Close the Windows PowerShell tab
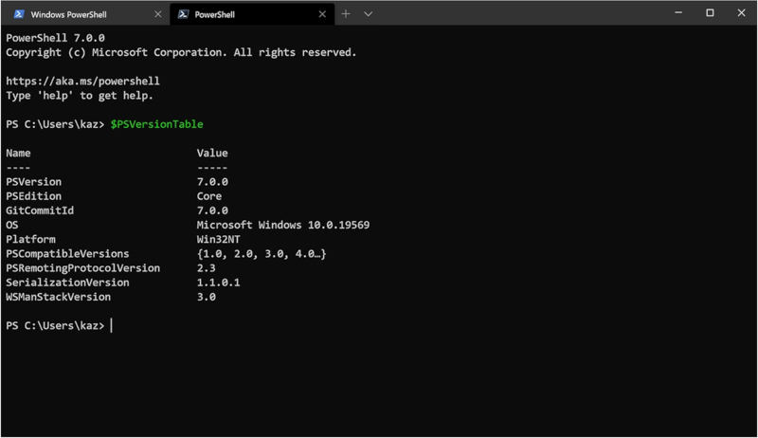This screenshot has height=438, width=758. pyautogui.click(x=157, y=14)
